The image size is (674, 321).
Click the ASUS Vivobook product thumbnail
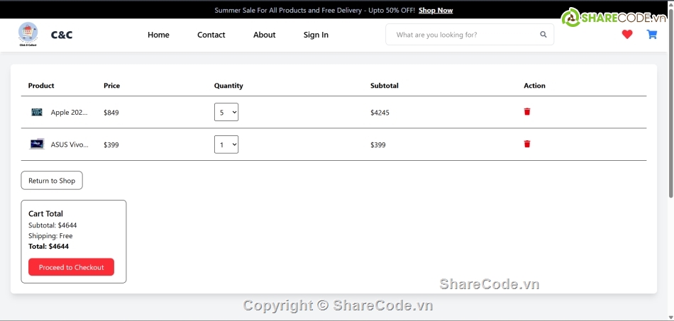click(37, 145)
